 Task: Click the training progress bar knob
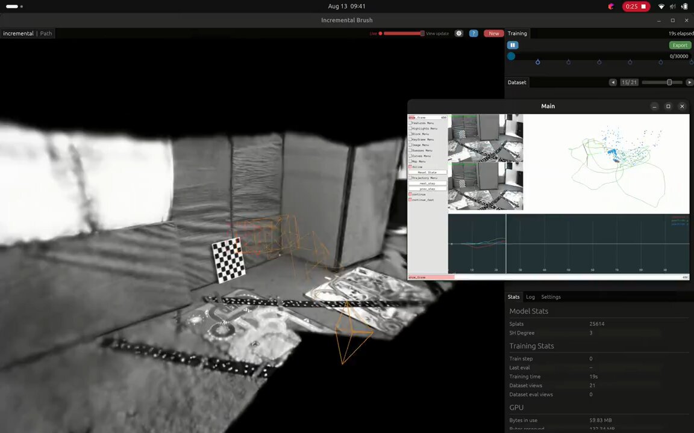[511, 56]
